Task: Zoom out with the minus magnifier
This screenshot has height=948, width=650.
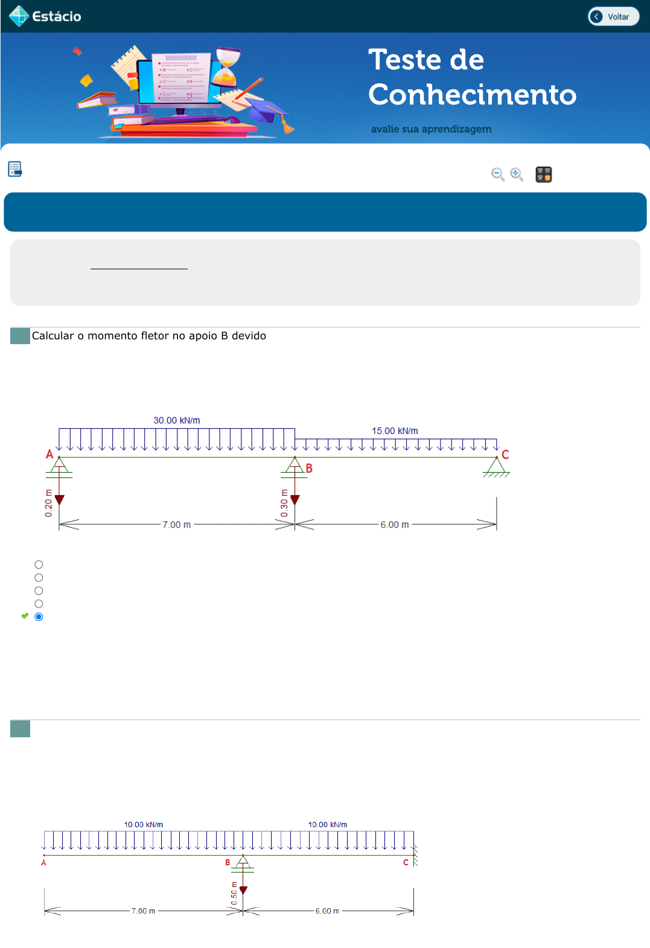Action: pyautogui.click(x=497, y=175)
